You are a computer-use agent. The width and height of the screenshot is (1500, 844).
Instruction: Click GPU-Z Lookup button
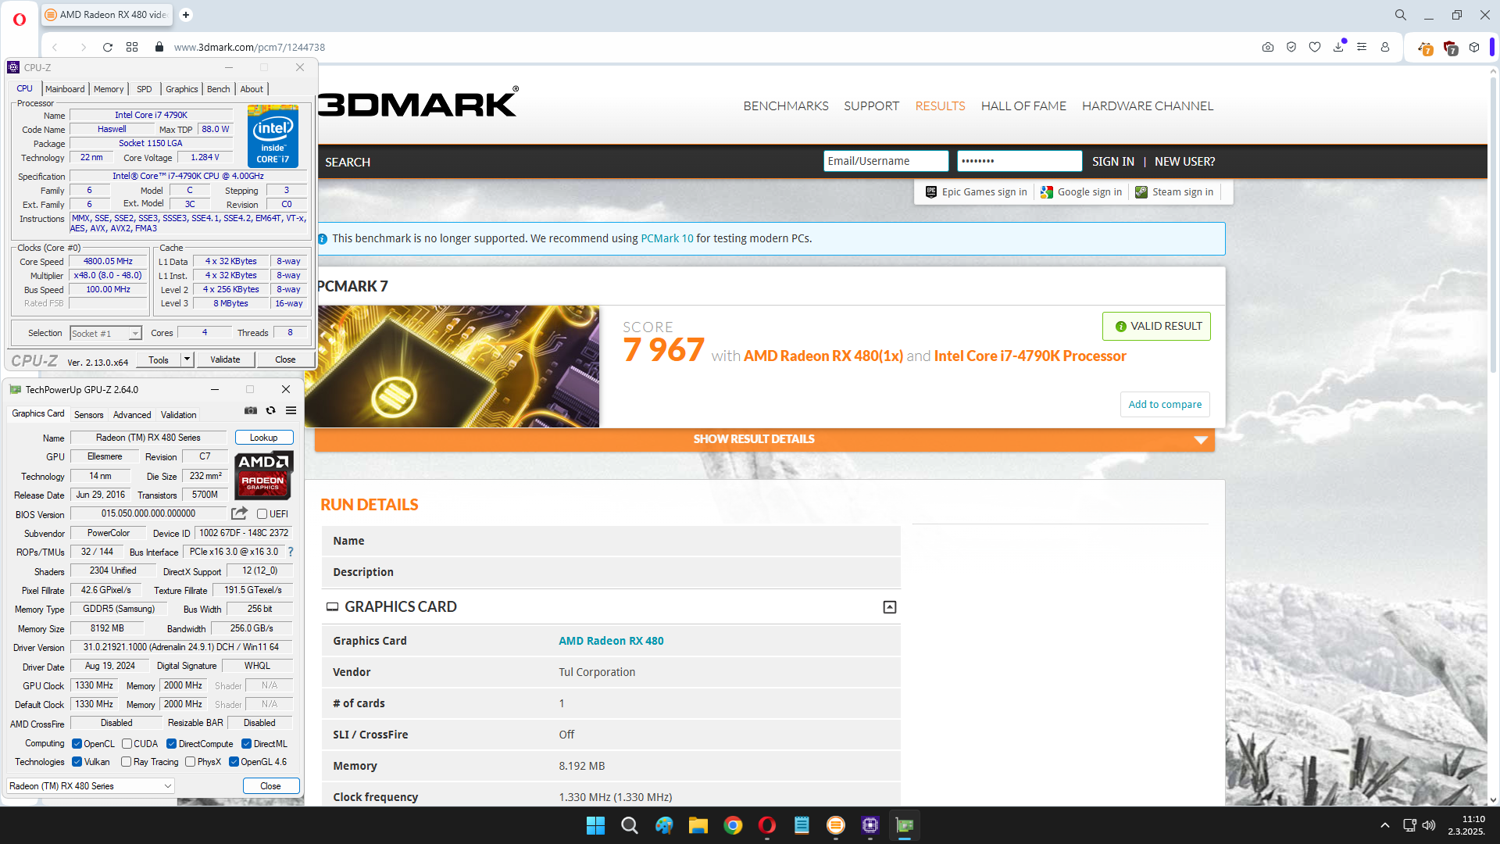[x=264, y=438]
